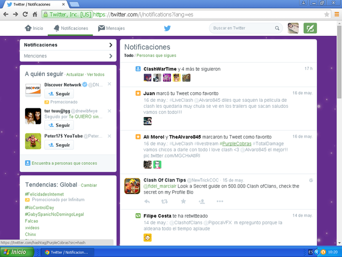
Task: Reload the Twitter page
Action: pyautogui.click(x=25, y=15)
